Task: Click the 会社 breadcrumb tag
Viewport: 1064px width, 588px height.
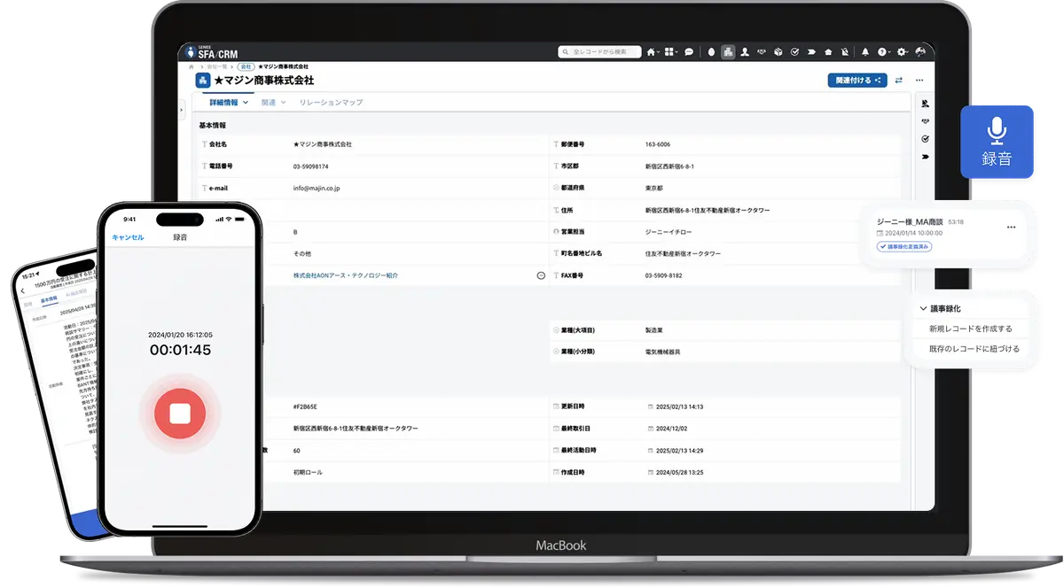Action: tap(246, 67)
